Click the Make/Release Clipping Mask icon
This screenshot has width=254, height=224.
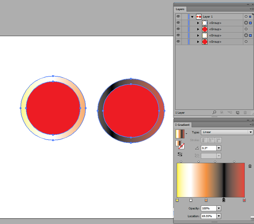(x=222, y=112)
